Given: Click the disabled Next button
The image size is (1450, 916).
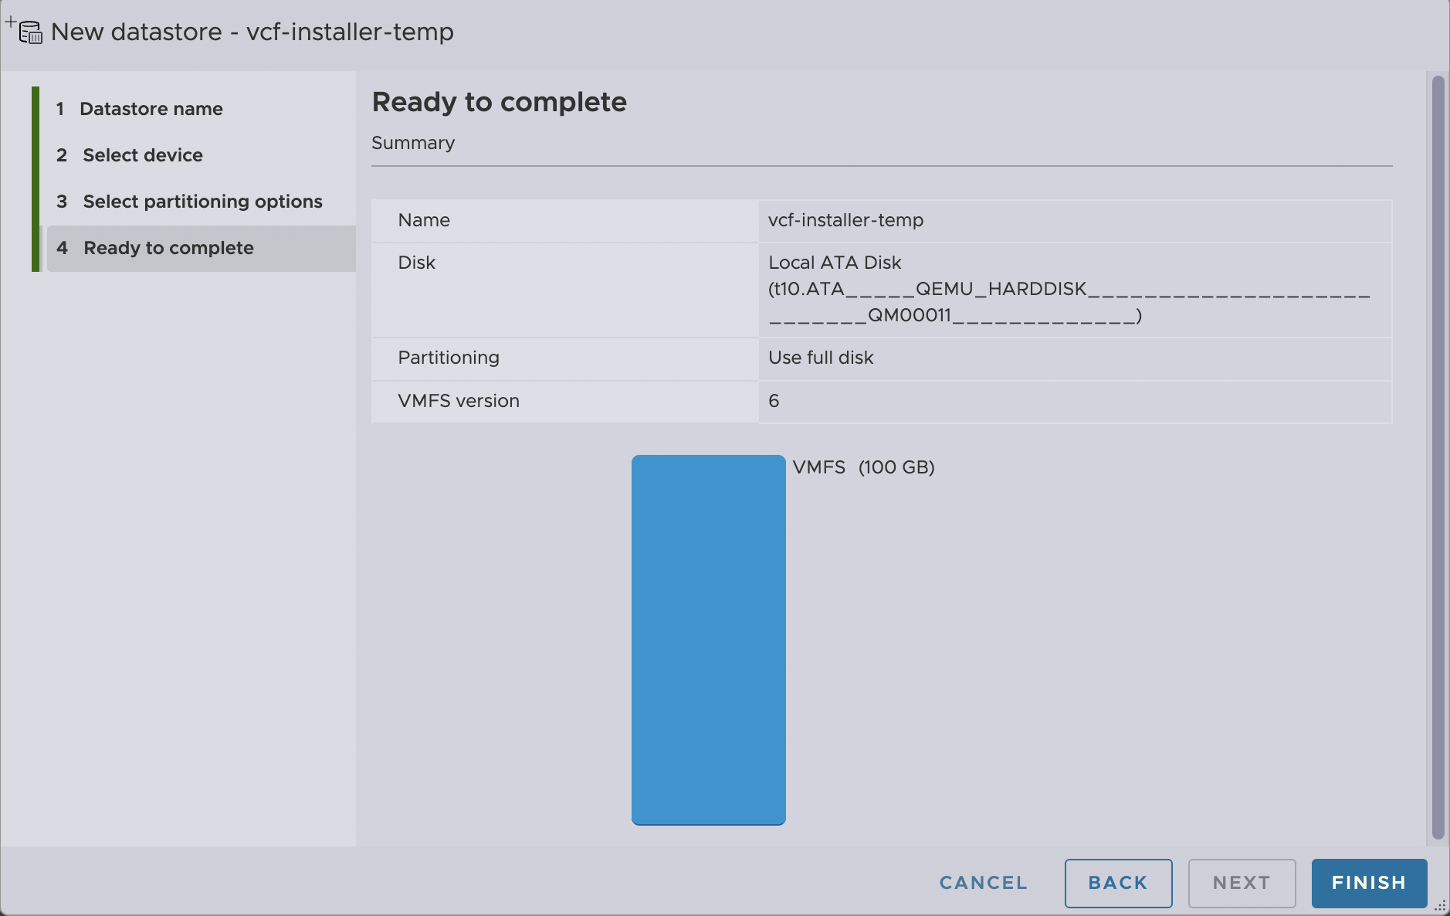Looking at the screenshot, I should [x=1241, y=883].
